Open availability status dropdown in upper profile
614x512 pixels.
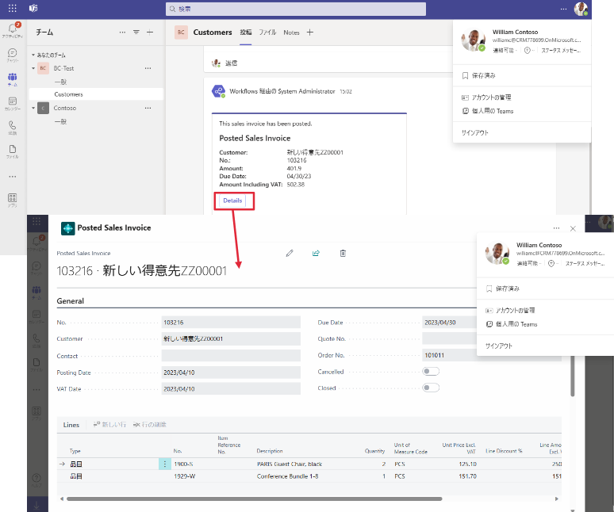point(505,51)
